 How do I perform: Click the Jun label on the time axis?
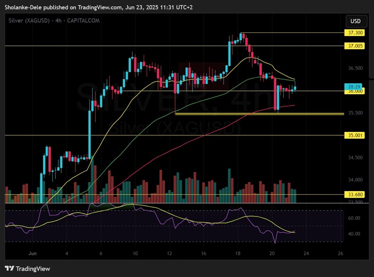(x=32, y=254)
